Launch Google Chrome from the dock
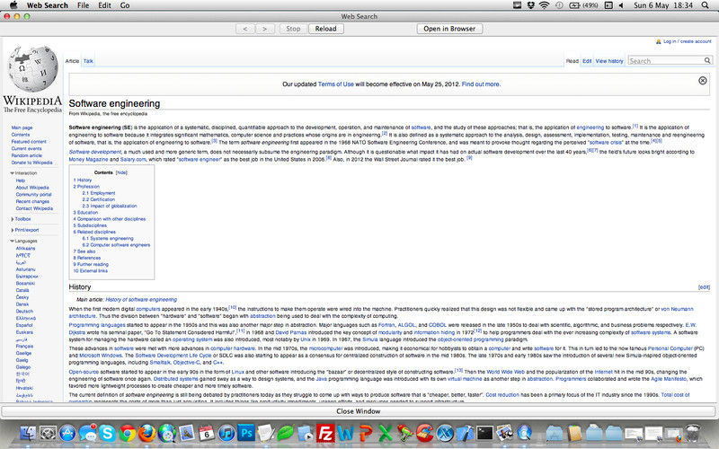 pos(128,433)
